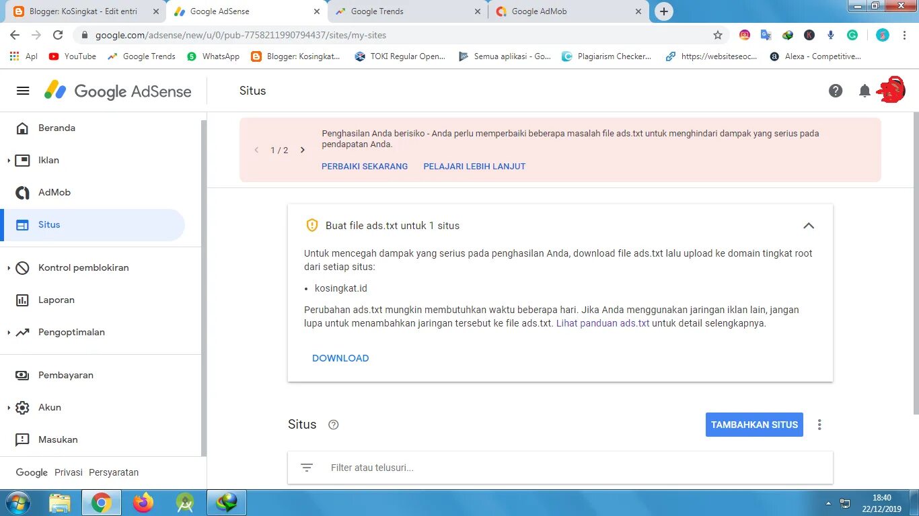Viewport: 919px width, 516px height.
Task: Open Apl apps bookmark
Action: coord(24,56)
